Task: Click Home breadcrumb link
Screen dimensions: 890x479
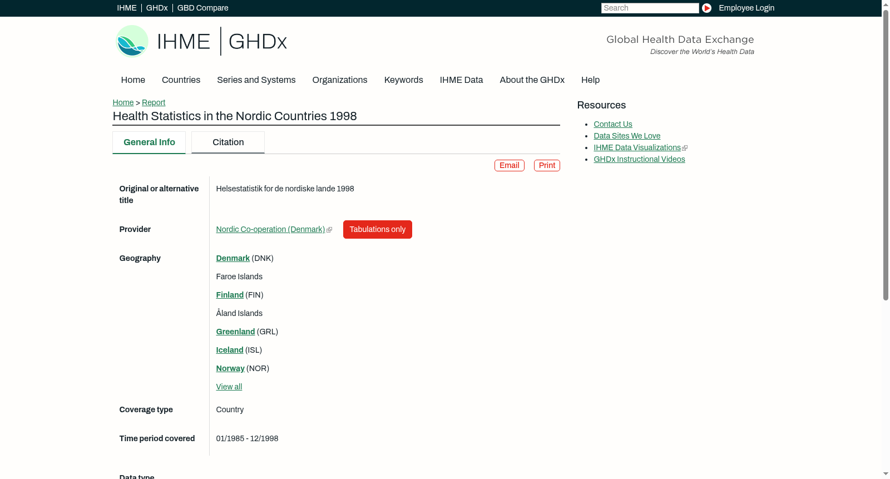Action: (123, 102)
